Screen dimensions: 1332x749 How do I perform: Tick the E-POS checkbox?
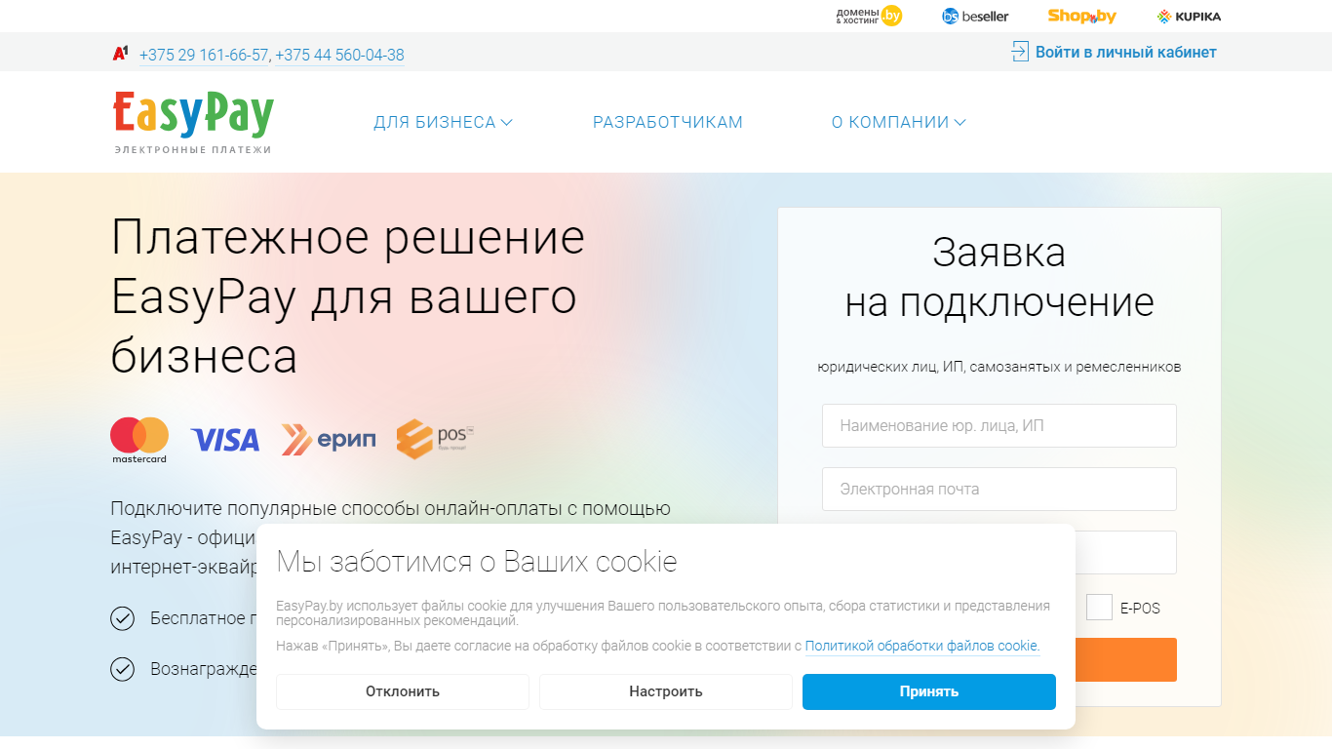(x=1099, y=608)
